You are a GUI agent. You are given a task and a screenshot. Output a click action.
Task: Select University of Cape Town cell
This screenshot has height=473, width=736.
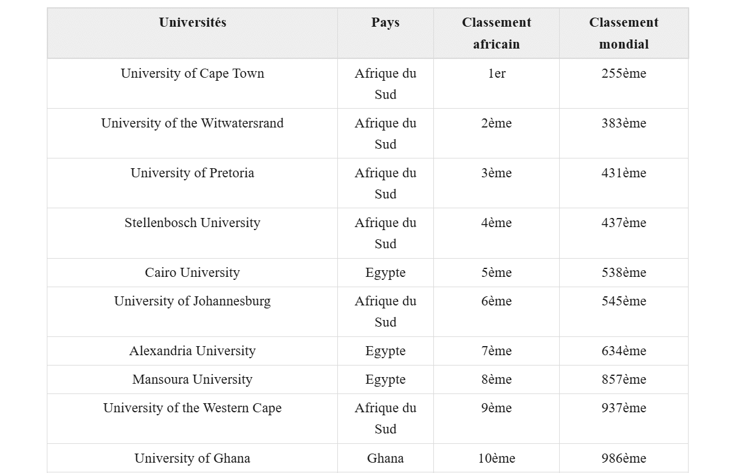pyautogui.click(x=193, y=73)
